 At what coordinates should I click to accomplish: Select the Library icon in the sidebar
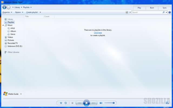(6, 19)
